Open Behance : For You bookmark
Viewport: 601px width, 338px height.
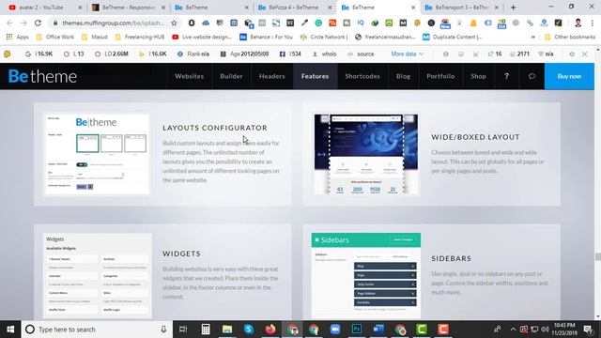266,38
